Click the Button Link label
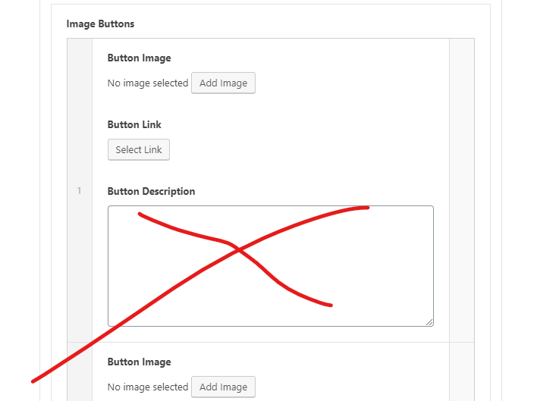The width and height of the screenshot is (537, 401). (134, 124)
